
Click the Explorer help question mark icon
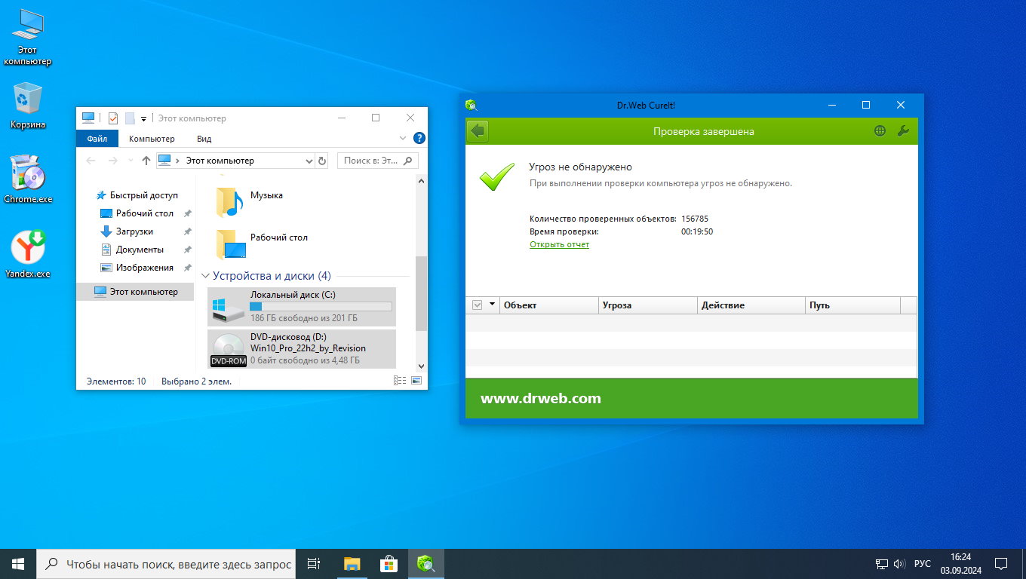[419, 139]
